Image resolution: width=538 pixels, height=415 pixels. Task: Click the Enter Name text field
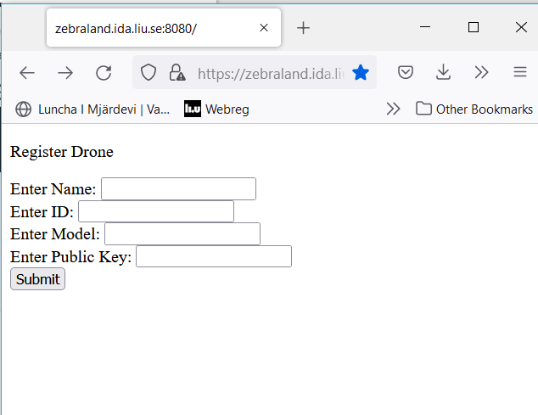[x=178, y=188]
